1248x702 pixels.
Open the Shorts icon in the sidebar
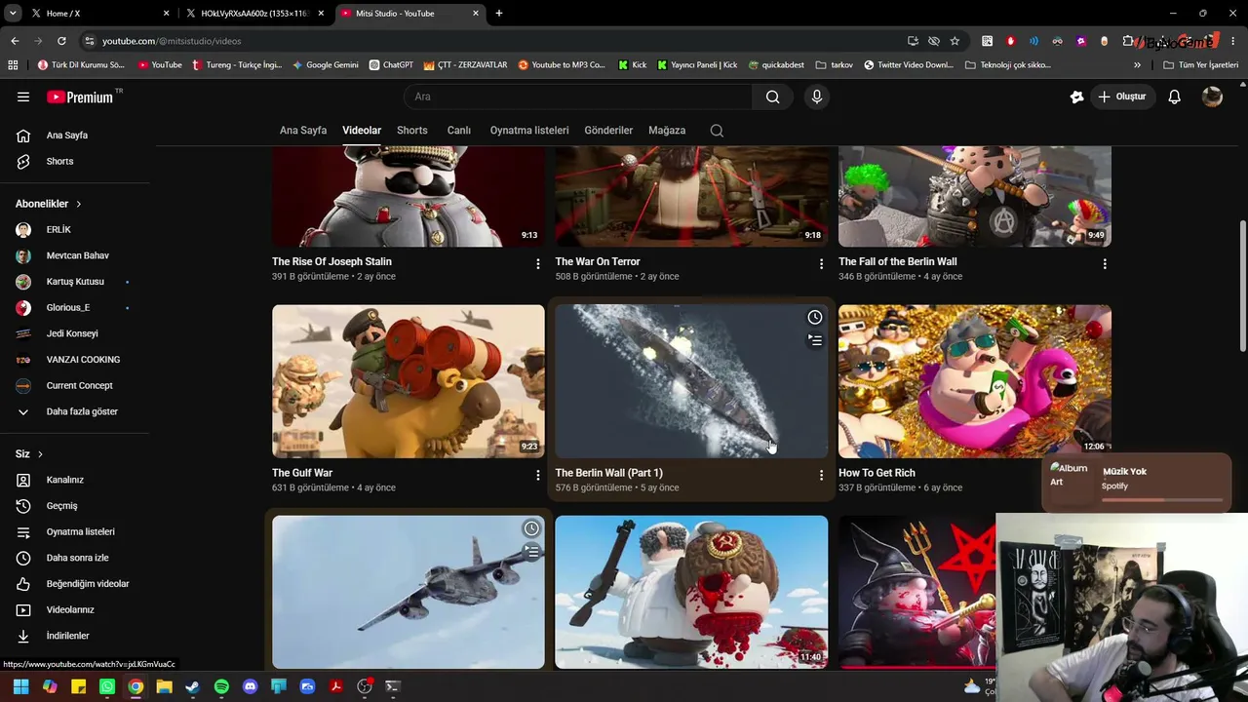click(x=23, y=162)
